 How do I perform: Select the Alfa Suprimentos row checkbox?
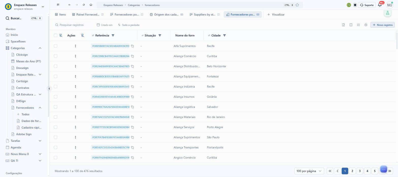[56, 46]
